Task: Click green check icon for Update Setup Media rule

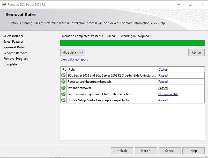Action: pos(63,100)
